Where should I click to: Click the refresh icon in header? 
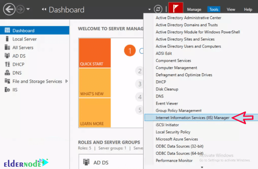pos(158,9)
